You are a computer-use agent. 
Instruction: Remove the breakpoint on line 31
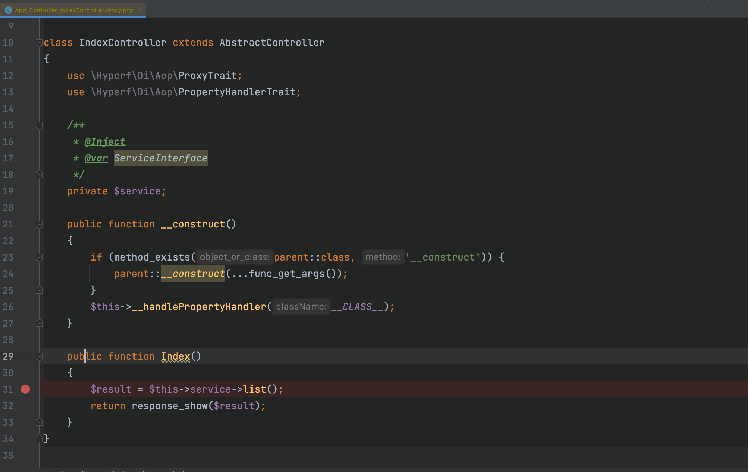pyautogui.click(x=25, y=389)
